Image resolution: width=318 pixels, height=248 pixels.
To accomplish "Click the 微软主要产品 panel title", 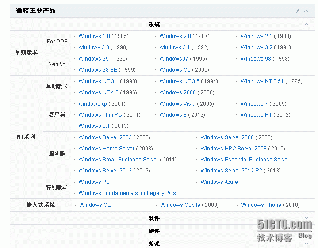I will point(36,11).
